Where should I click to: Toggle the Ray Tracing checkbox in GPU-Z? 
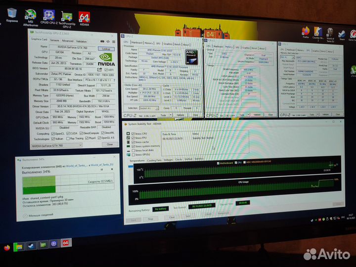68,138
